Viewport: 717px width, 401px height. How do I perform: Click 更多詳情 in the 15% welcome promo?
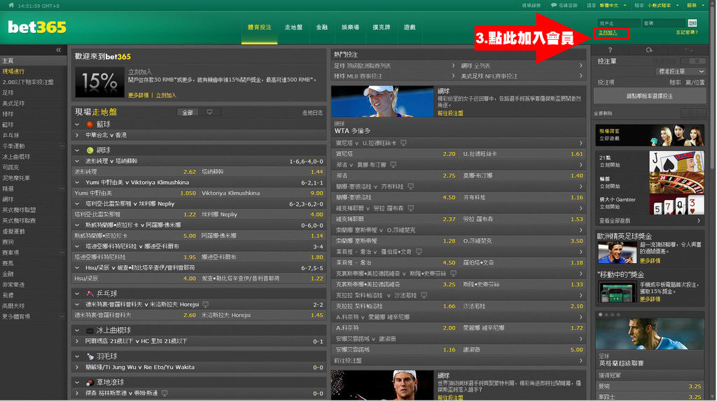click(139, 96)
